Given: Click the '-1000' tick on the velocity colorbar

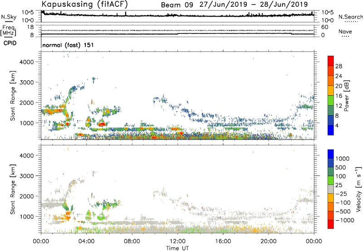Looking at the screenshot, I should pos(344,220).
